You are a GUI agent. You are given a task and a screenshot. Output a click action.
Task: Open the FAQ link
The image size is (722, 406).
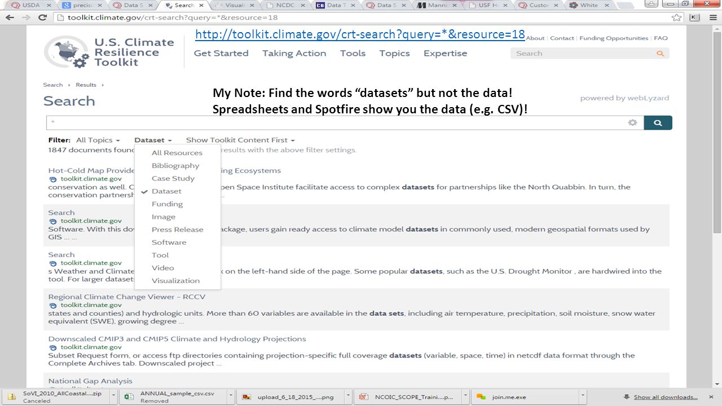(x=661, y=38)
